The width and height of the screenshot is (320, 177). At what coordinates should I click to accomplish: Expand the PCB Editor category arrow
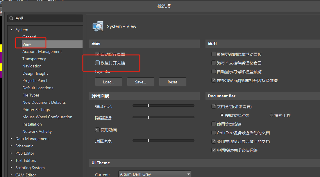point(12,153)
